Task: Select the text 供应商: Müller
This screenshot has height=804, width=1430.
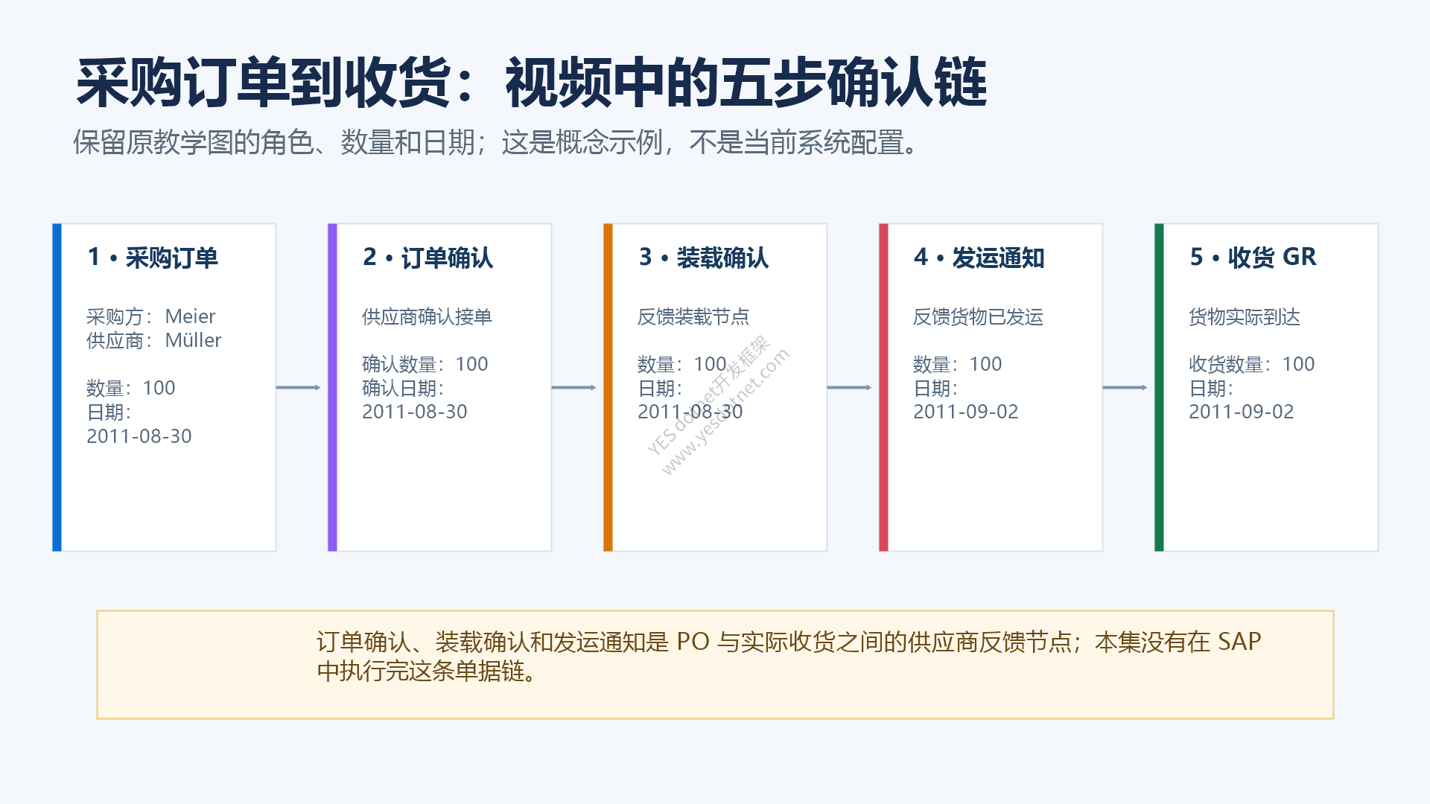Action: [154, 340]
